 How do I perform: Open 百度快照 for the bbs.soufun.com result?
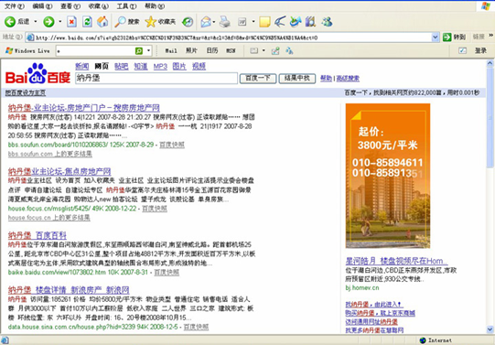(x=172, y=145)
